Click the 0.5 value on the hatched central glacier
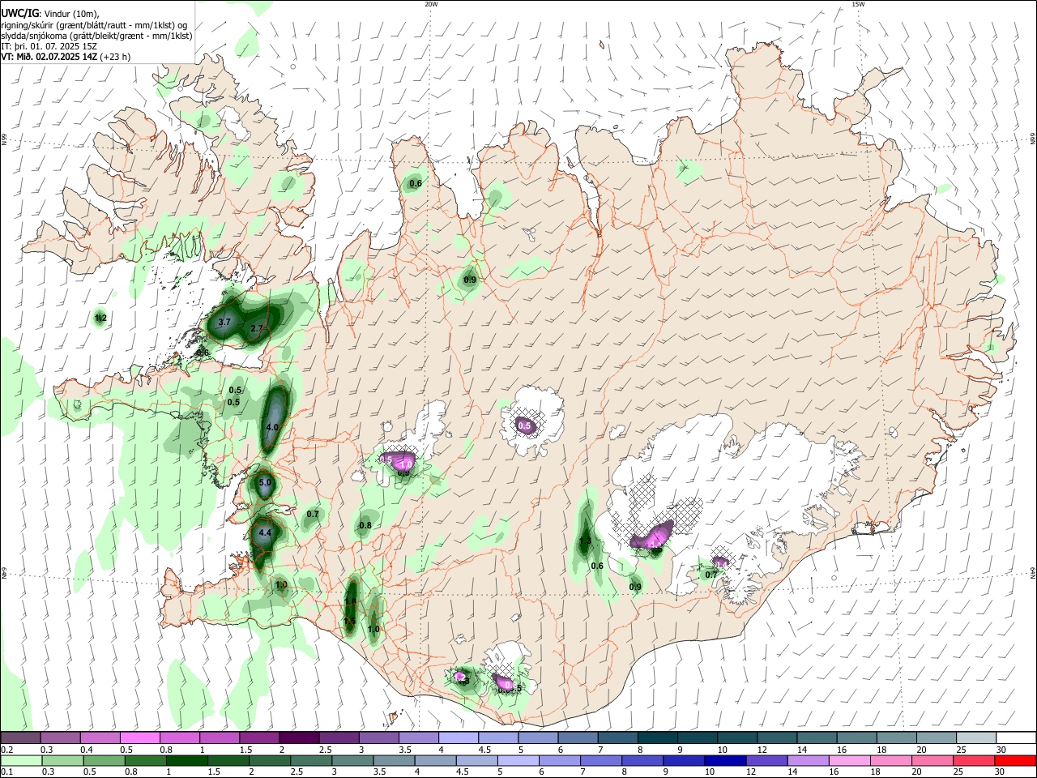 (524, 425)
